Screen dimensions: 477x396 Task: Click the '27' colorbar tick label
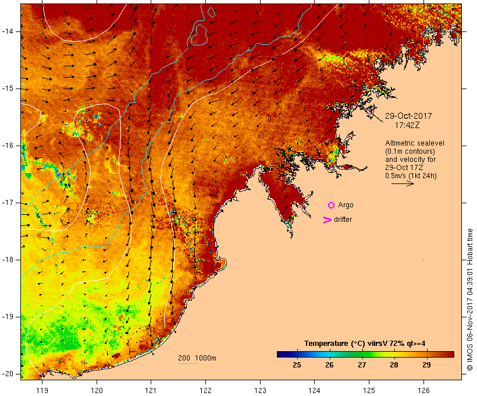pyautogui.click(x=362, y=365)
